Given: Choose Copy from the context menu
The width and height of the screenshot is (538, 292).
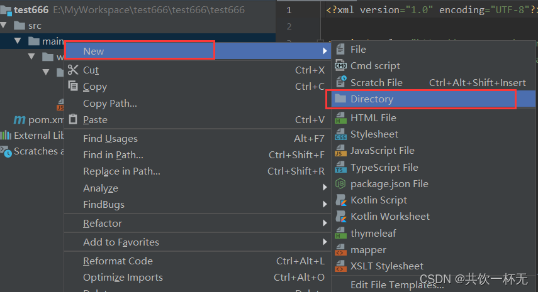Looking at the screenshot, I should [198, 86].
